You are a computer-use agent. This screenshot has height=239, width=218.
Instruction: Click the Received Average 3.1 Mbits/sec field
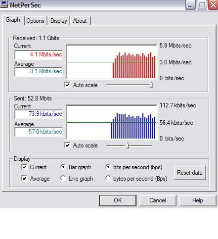tap(39, 72)
